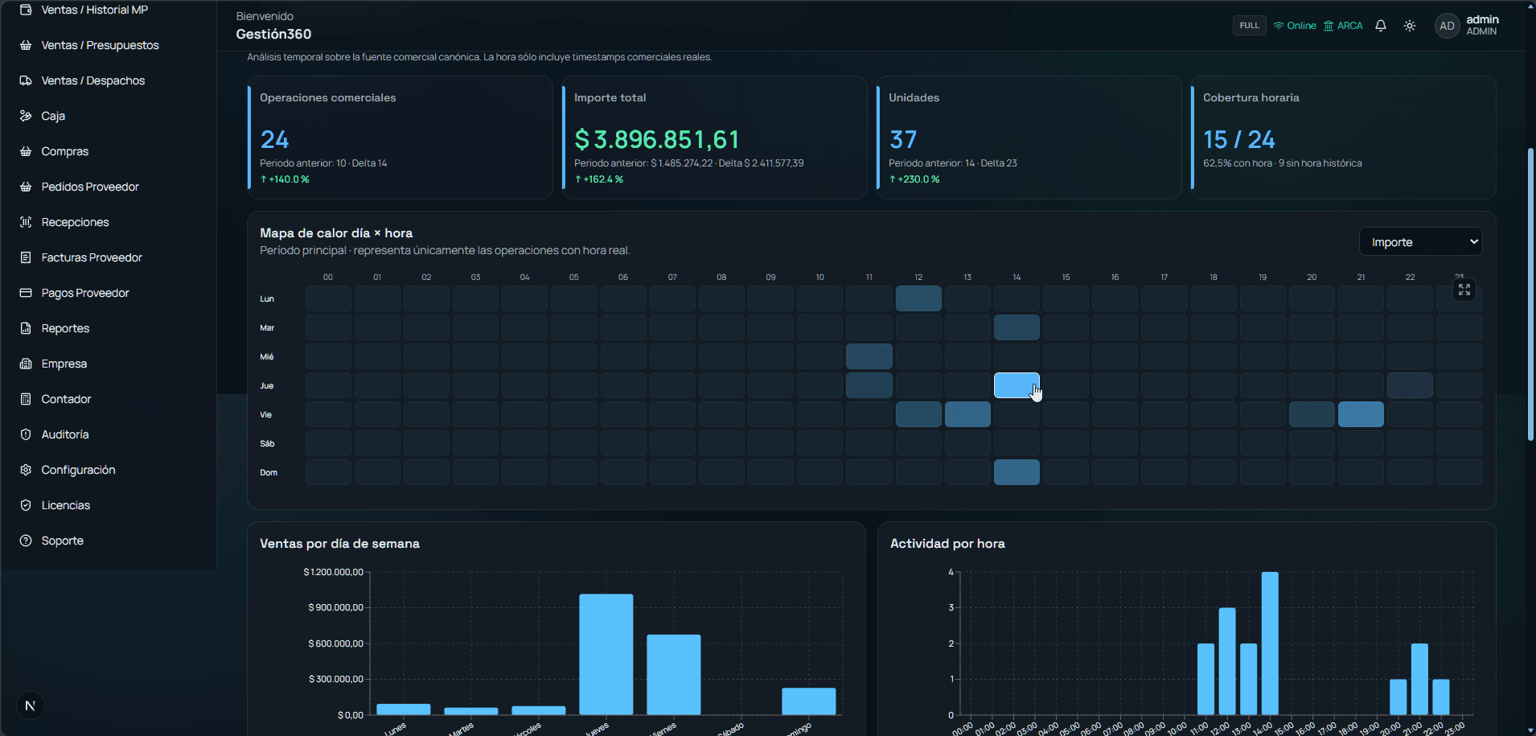Click the Auditoría shield icon
The width and height of the screenshot is (1536, 736).
(x=26, y=434)
